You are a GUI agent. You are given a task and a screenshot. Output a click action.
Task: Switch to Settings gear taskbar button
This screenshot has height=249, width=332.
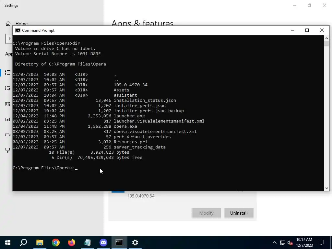pos(135,243)
